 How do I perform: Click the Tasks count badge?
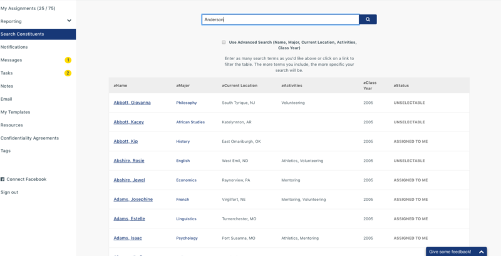click(68, 73)
